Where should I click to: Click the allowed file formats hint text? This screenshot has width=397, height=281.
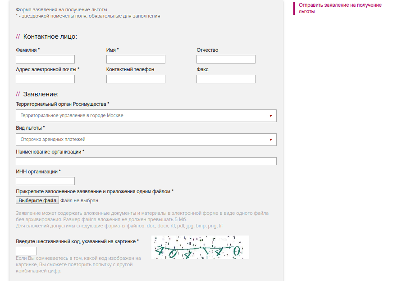click(x=119, y=226)
